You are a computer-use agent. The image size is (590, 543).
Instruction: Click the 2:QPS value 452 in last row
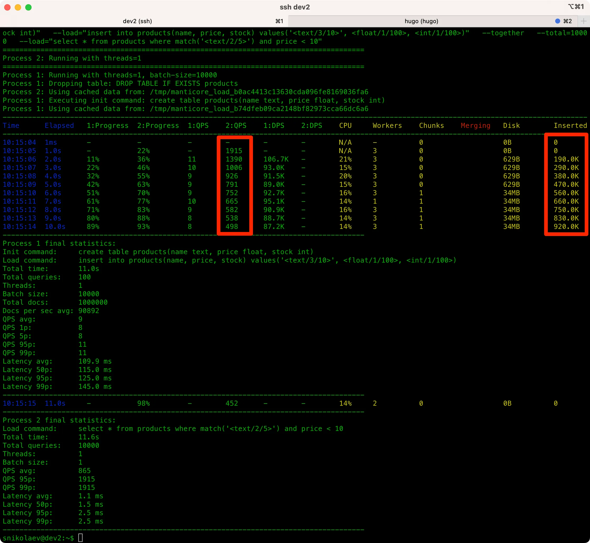tap(232, 403)
